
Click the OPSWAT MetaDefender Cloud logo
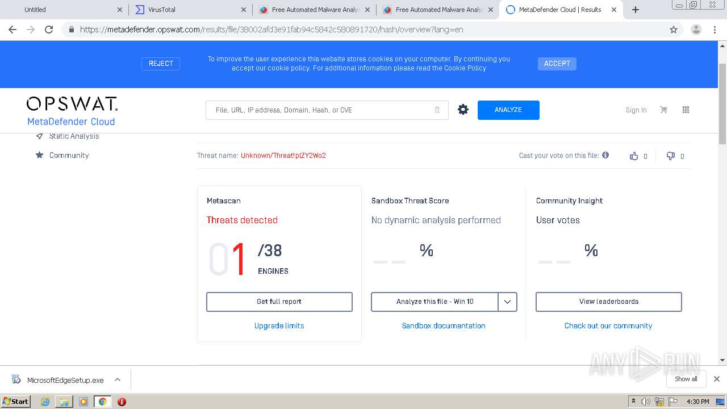click(x=72, y=111)
